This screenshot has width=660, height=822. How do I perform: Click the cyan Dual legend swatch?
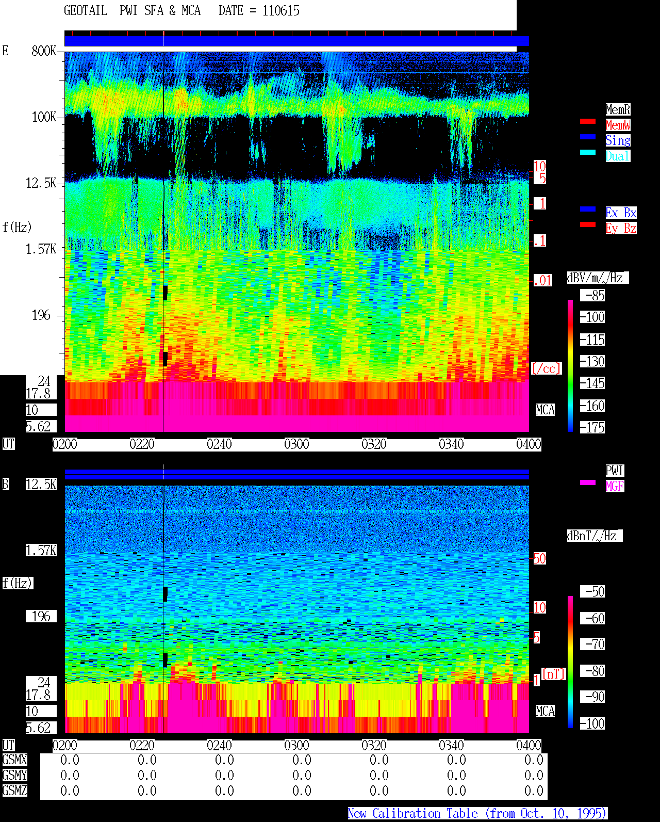point(588,152)
